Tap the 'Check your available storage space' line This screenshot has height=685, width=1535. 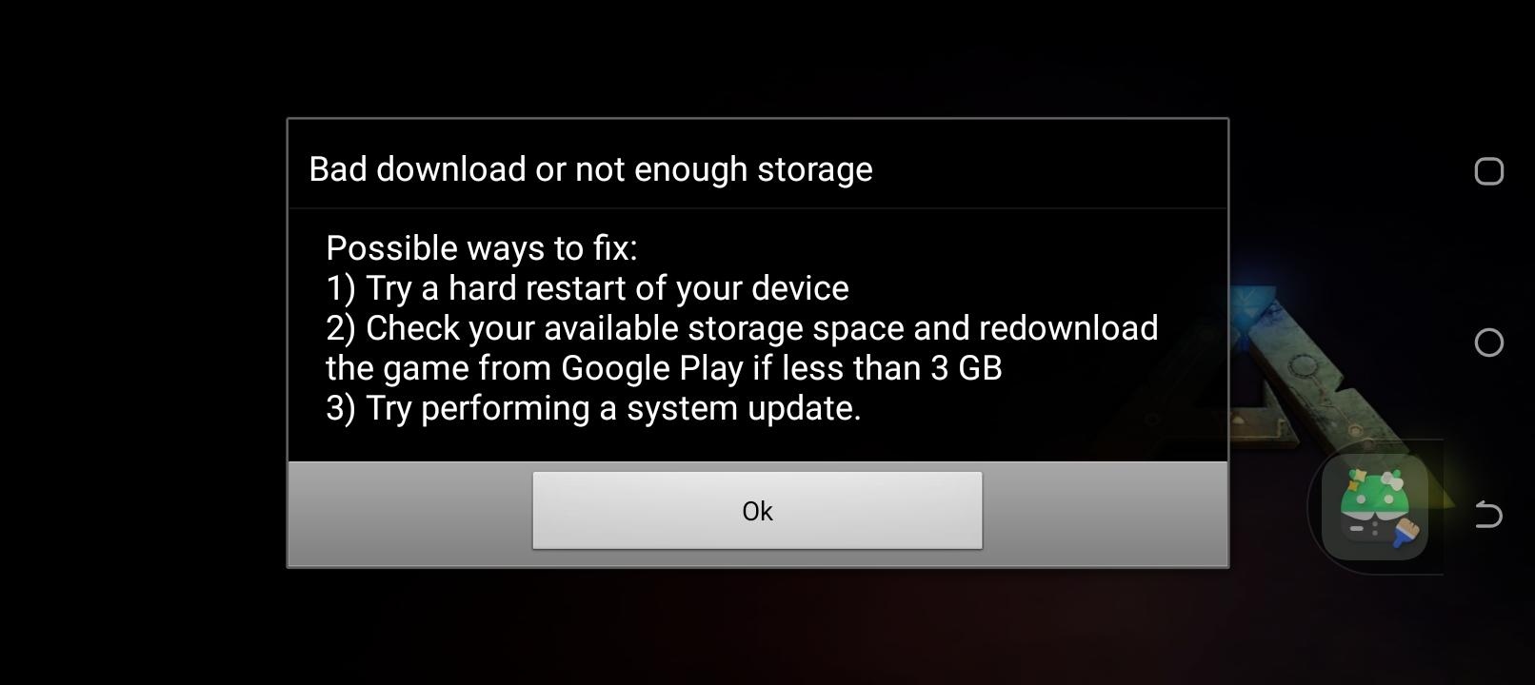[742, 328]
